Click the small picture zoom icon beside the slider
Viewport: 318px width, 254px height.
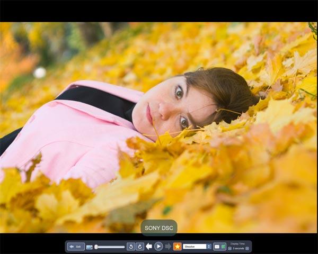tap(89, 247)
